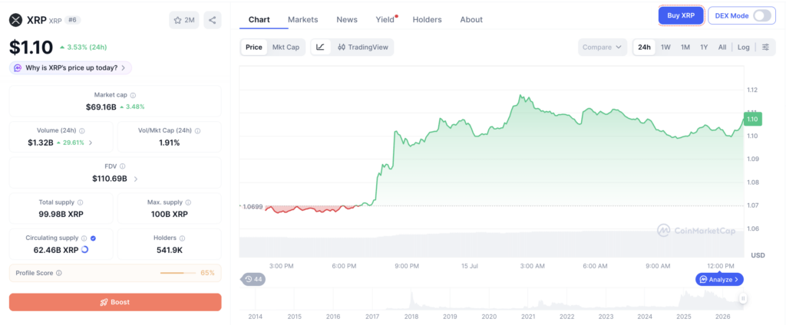Viewport: 786px width, 325px height.
Task: Select the Mkt Cap chart toggle
Action: [286, 47]
